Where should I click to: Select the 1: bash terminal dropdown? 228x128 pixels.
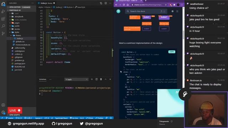tap(76, 79)
